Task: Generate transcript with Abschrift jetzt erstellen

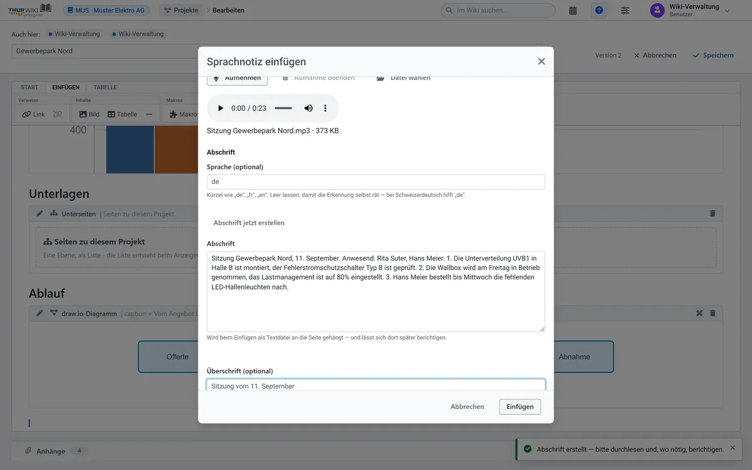Action: coord(249,222)
